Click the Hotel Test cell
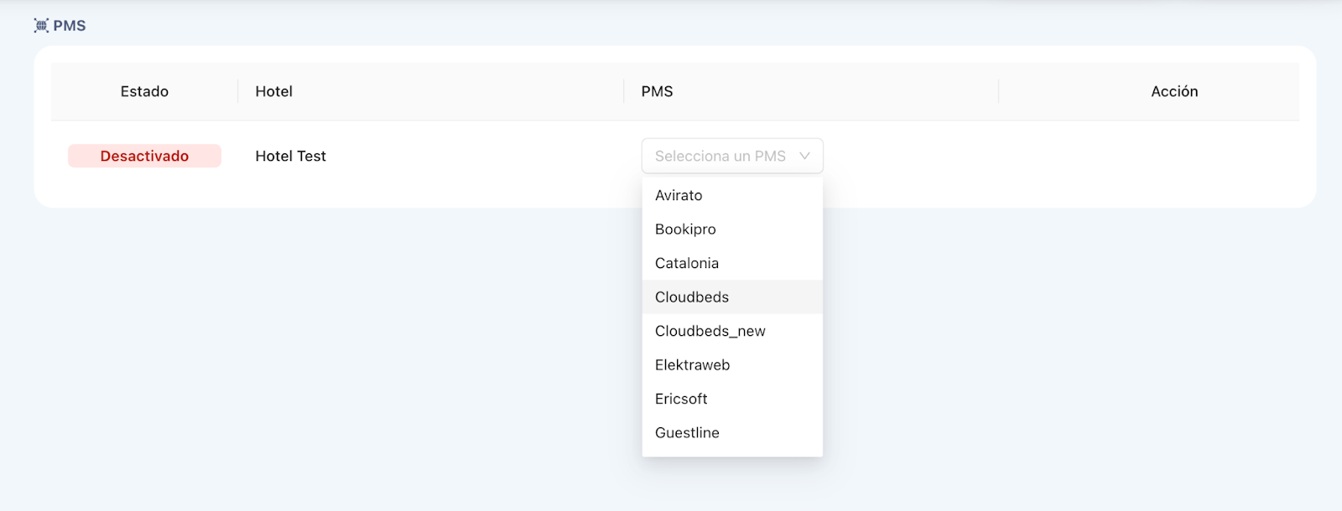The image size is (1342, 511). [290, 156]
